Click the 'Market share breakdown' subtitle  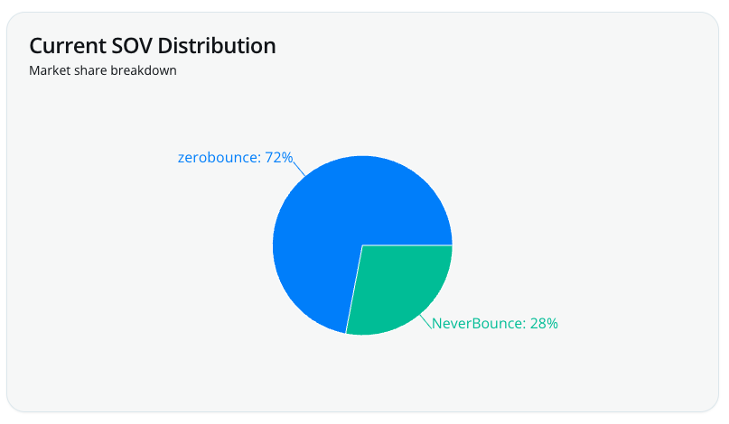[103, 70]
